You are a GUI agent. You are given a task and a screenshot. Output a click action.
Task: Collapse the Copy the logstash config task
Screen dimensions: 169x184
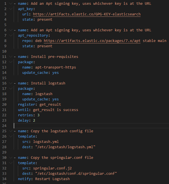coord(11,131)
